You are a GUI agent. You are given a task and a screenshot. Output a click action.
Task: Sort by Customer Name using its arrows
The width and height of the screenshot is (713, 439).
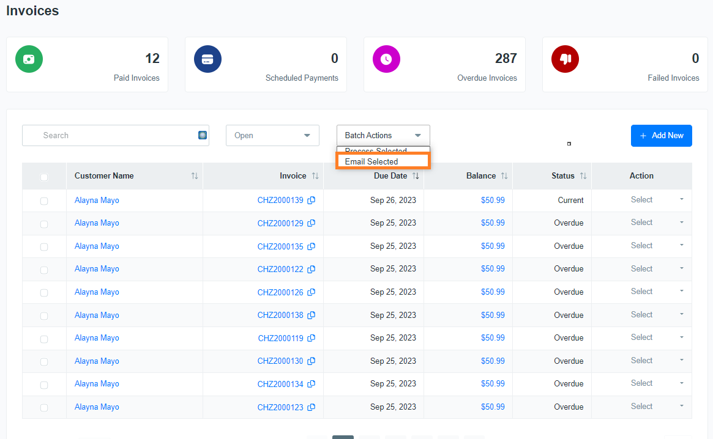(195, 176)
